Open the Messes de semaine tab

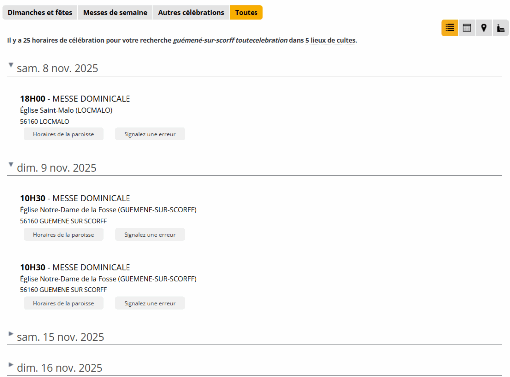tap(115, 13)
